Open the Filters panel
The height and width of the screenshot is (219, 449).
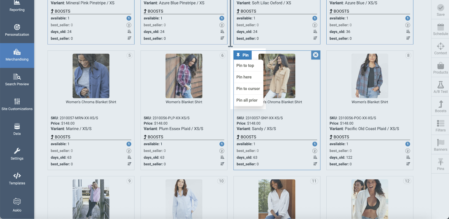click(440, 126)
